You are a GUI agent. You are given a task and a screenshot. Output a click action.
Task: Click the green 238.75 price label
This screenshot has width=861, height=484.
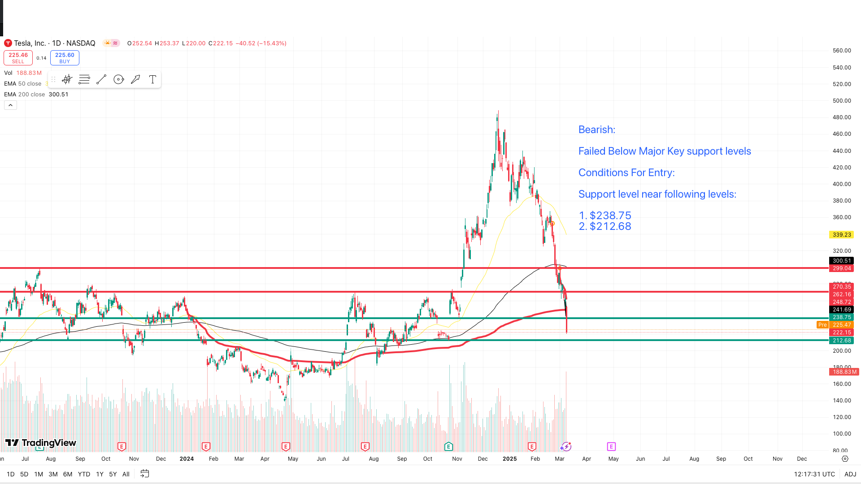click(841, 317)
